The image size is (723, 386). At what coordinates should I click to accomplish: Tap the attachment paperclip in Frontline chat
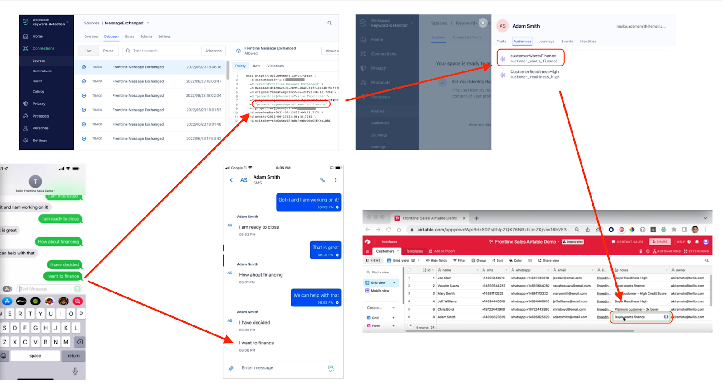click(231, 368)
